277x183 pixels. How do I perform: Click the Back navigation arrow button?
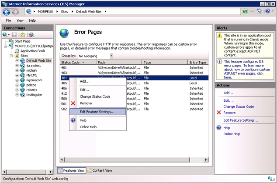pos(7,12)
